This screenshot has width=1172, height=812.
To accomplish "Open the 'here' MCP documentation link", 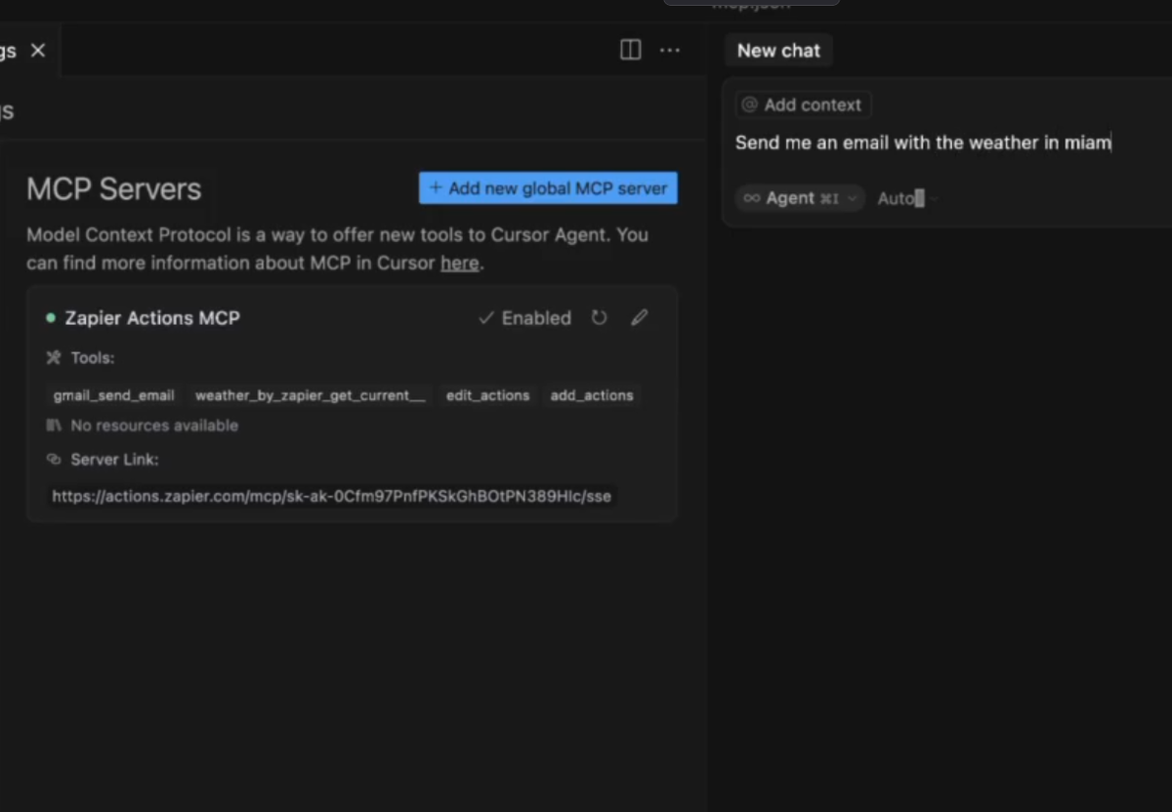I will click(x=460, y=263).
